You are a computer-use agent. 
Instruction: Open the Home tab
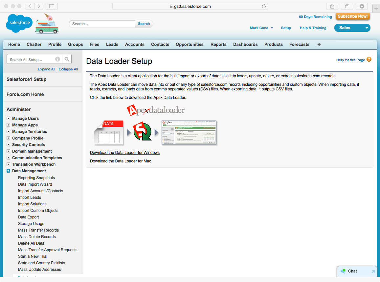(14, 45)
